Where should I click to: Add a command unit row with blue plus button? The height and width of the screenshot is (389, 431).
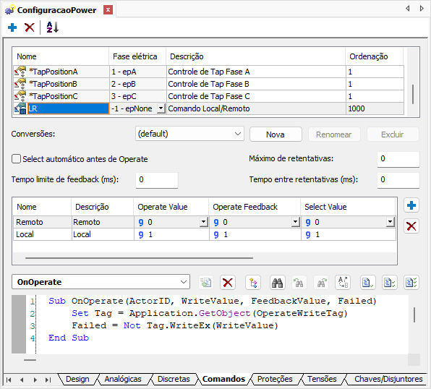click(x=411, y=205)
